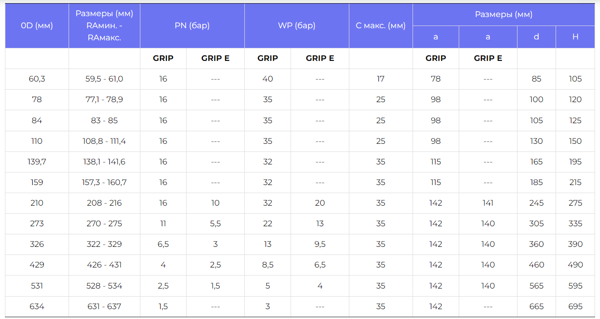The width and height of the screenshot is (600, 319).
Task: Select the 141 value in GRIP E column
Action: [x=488, y=203]
